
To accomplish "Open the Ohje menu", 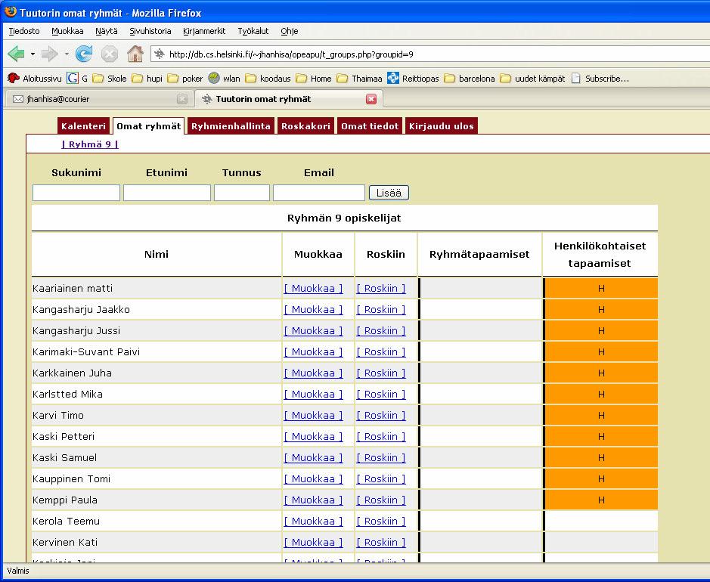I will click(x=290, y=31).
